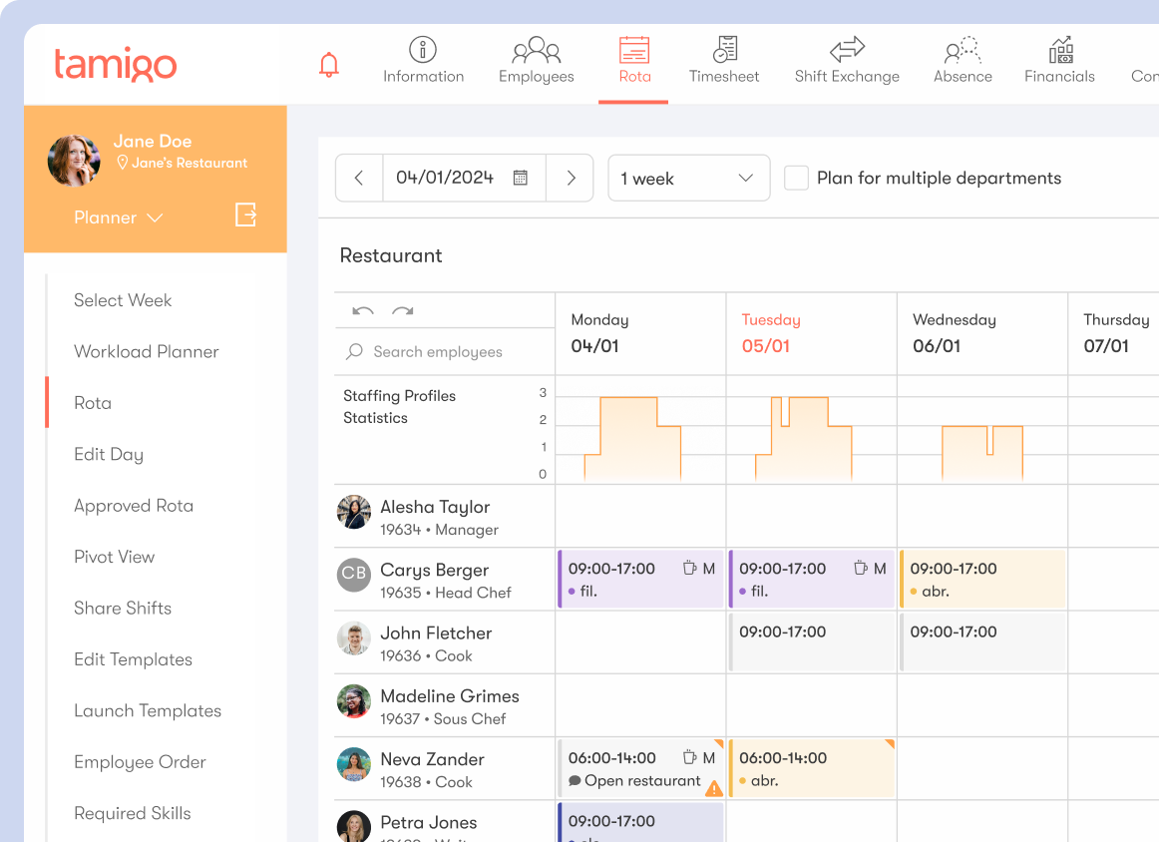
Task: Click the search magnifier in Search employees field
Action: pyautogui.click(x=354, y=352)
